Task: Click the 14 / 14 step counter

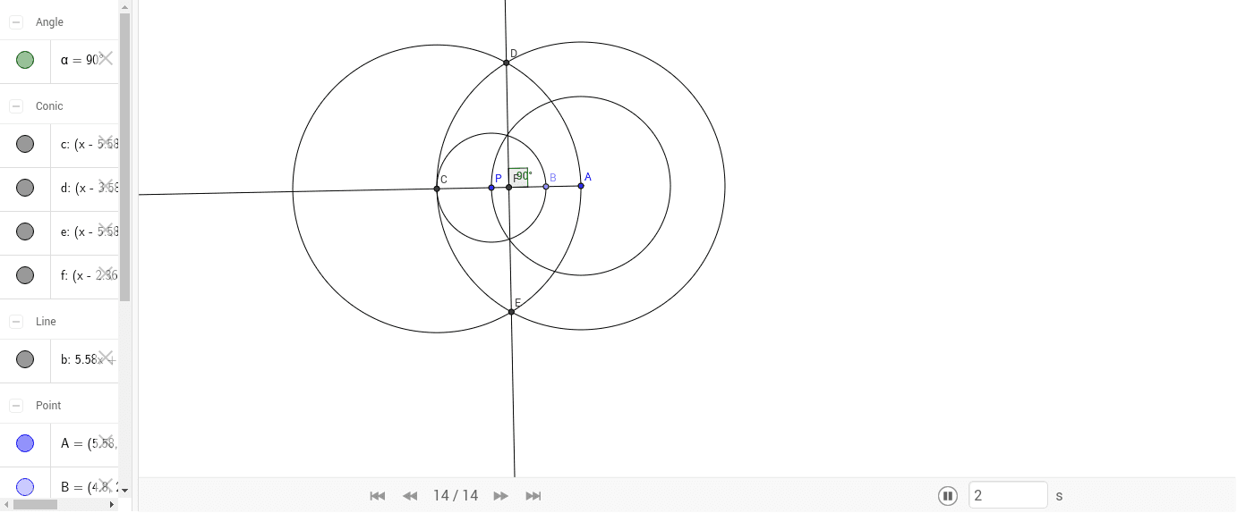Action: pyautogui.click(x=456, y=496)
